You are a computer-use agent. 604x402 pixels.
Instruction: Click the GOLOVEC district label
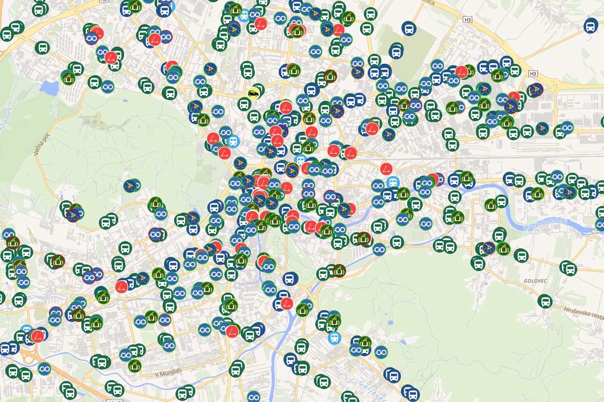pyautogui.click(x=536, y=281)
